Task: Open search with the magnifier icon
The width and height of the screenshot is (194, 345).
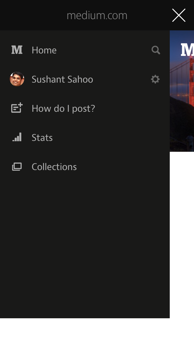Action: (156, 50)
